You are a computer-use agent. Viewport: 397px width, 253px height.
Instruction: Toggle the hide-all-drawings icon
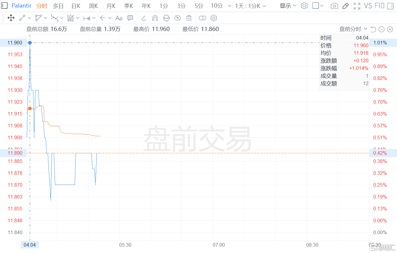pyautogui.click(x=178, y=18)
